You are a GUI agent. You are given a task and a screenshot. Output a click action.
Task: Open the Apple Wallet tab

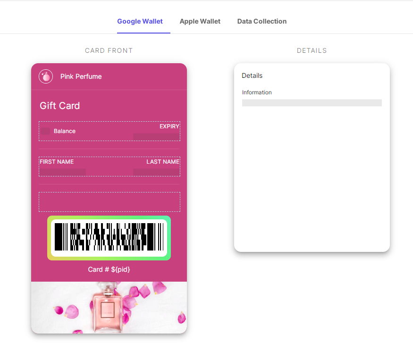pyautogui.click(x=200, y=21)
